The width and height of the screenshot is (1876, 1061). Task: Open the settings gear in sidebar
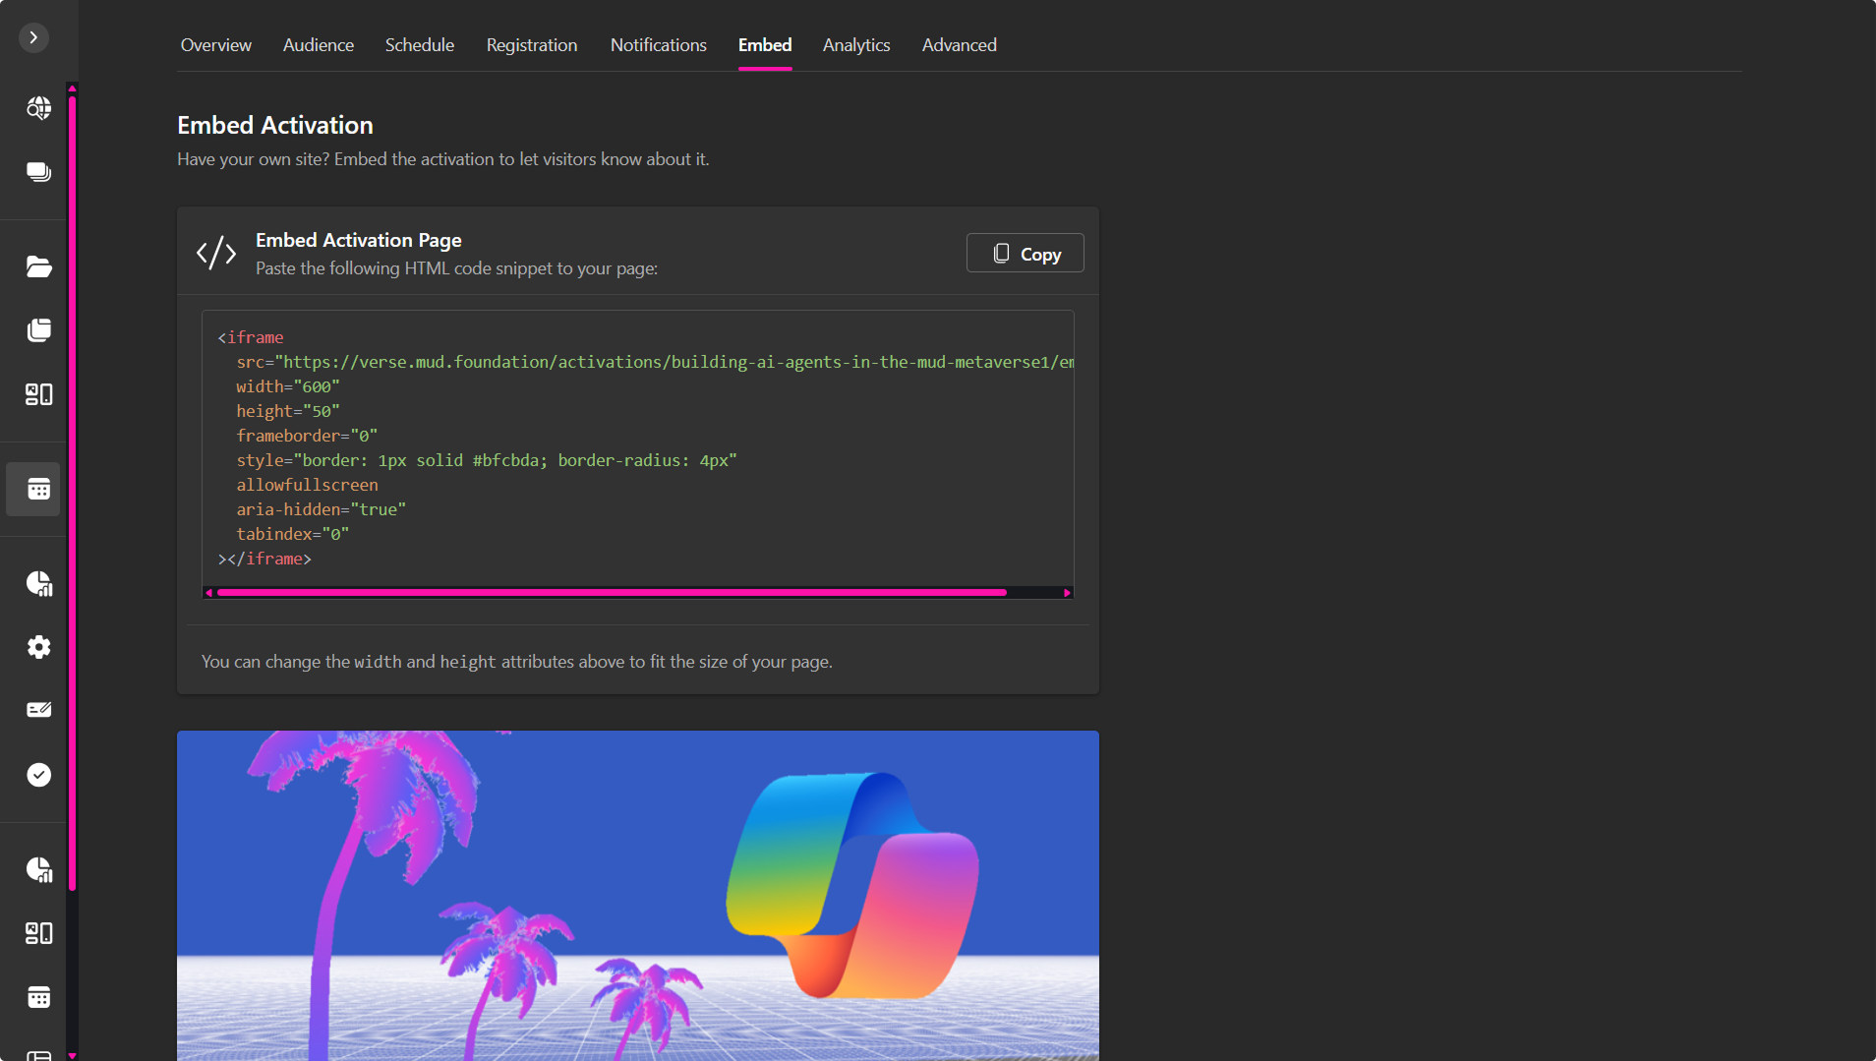click(38, 647)
